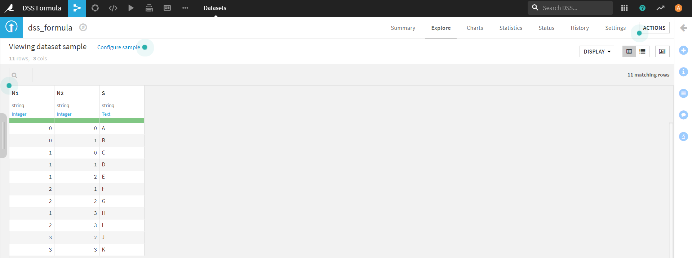The image size is (692, 258).
Task: Open the user profile avatar
Action: coord(678,8)
